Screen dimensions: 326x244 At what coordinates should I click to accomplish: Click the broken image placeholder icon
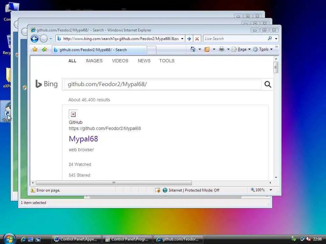[73, 114]
